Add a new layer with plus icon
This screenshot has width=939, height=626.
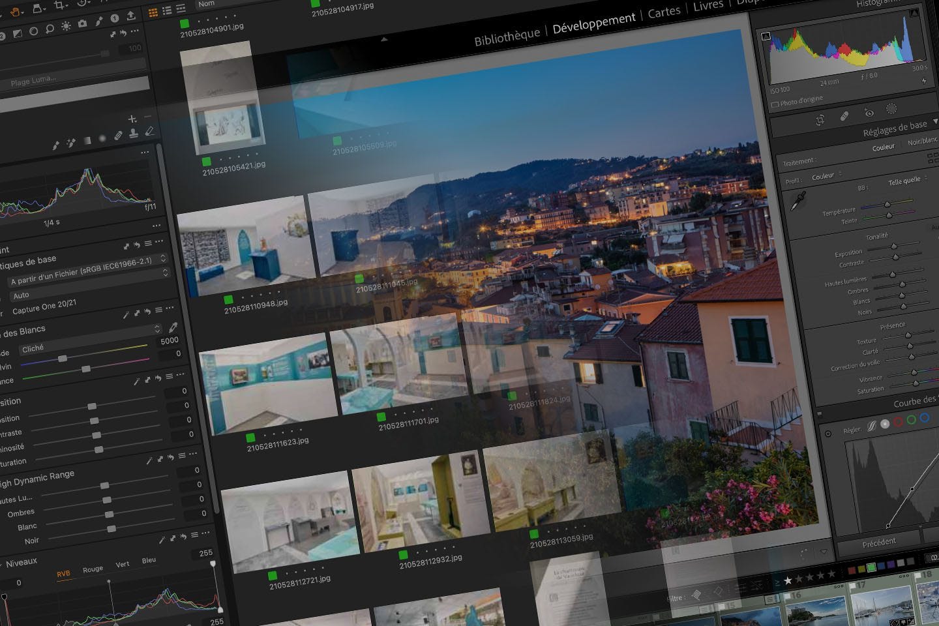132,119
